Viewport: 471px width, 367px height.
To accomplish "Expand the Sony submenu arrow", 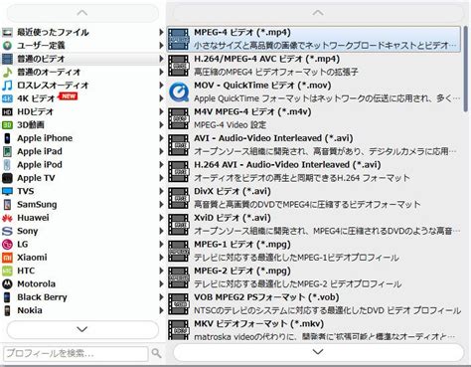I will click(161, 231).
